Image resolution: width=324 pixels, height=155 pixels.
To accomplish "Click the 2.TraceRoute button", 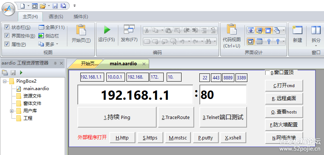I will click(176, 117).
